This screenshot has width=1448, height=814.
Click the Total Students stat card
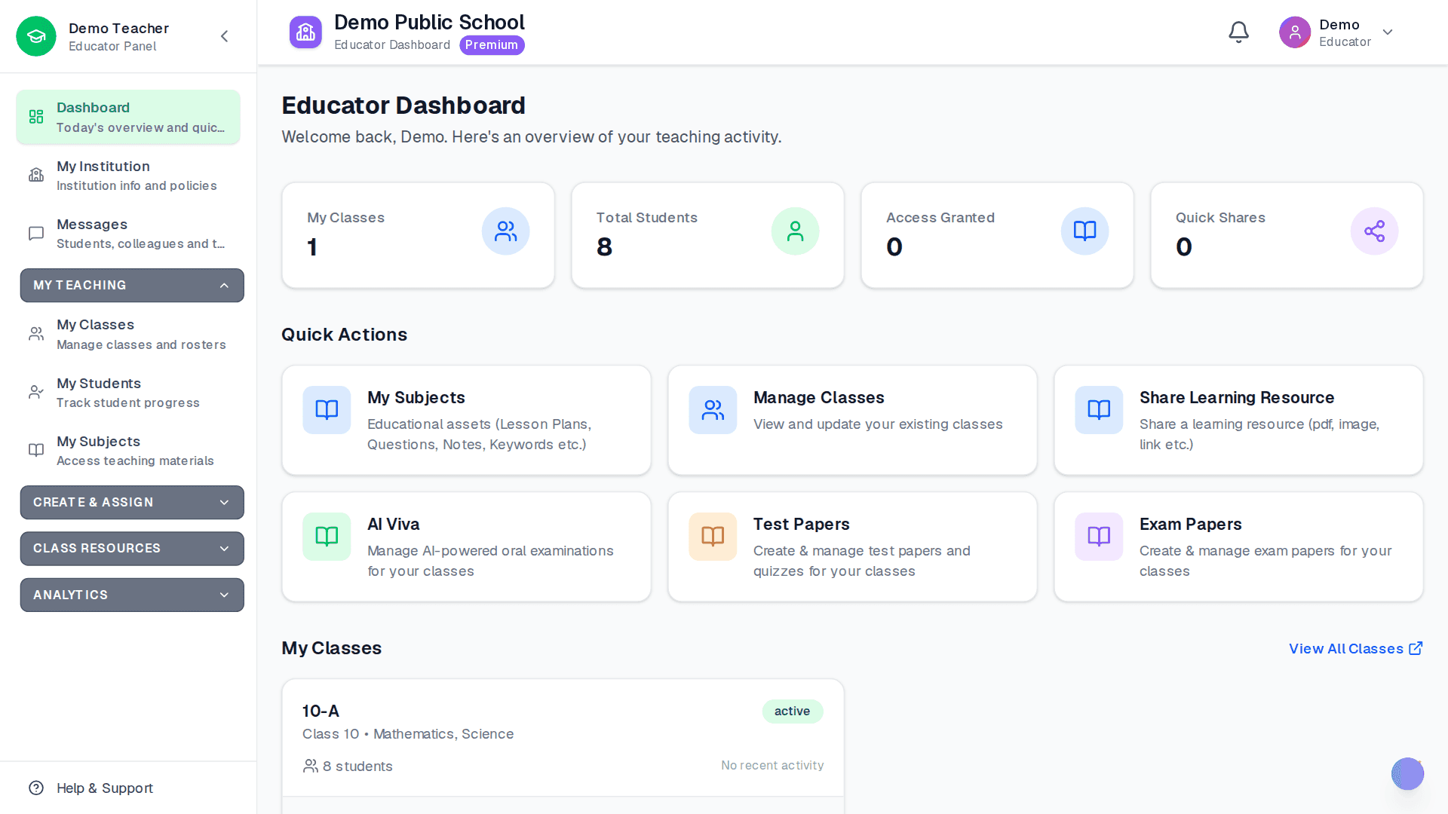(707, 235)
